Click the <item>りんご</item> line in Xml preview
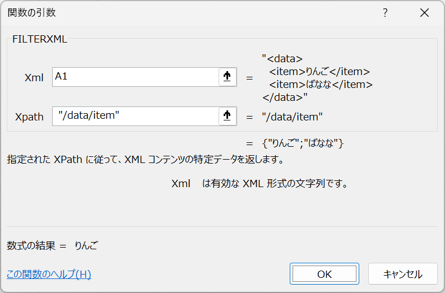 click(319, 72)
